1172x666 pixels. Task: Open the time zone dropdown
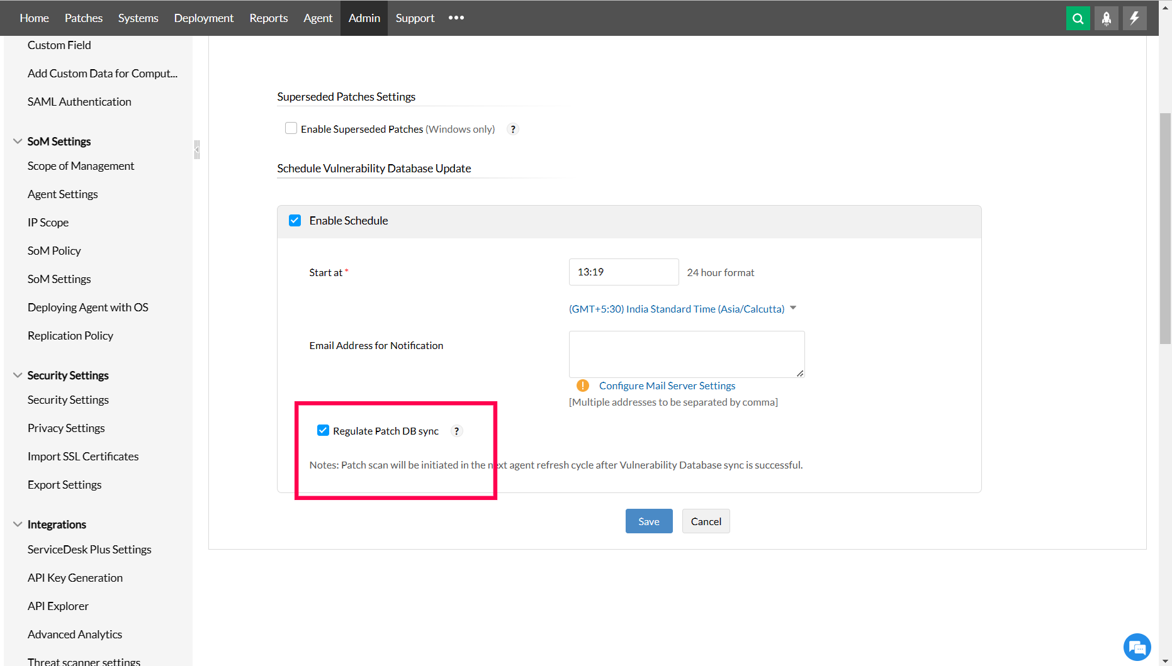tap(682, 309)
